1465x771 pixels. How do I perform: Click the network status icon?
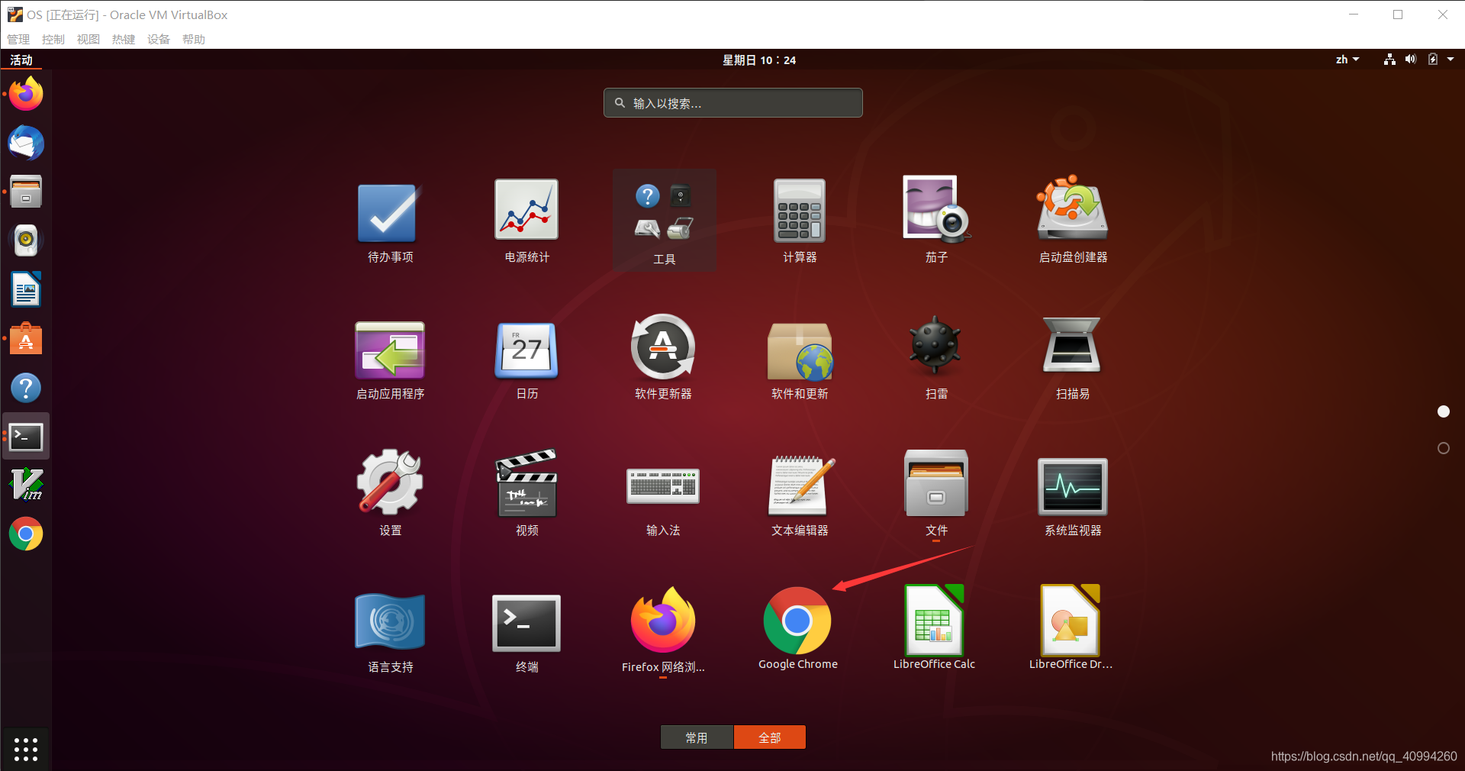[x=1389, y=60]
